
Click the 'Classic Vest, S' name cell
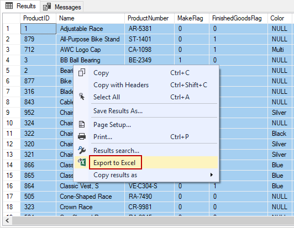(90, 186)
